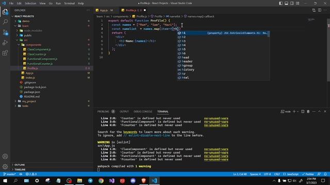
Task: Select the h2 autocomplete suggestion
Action: point(223,37)
